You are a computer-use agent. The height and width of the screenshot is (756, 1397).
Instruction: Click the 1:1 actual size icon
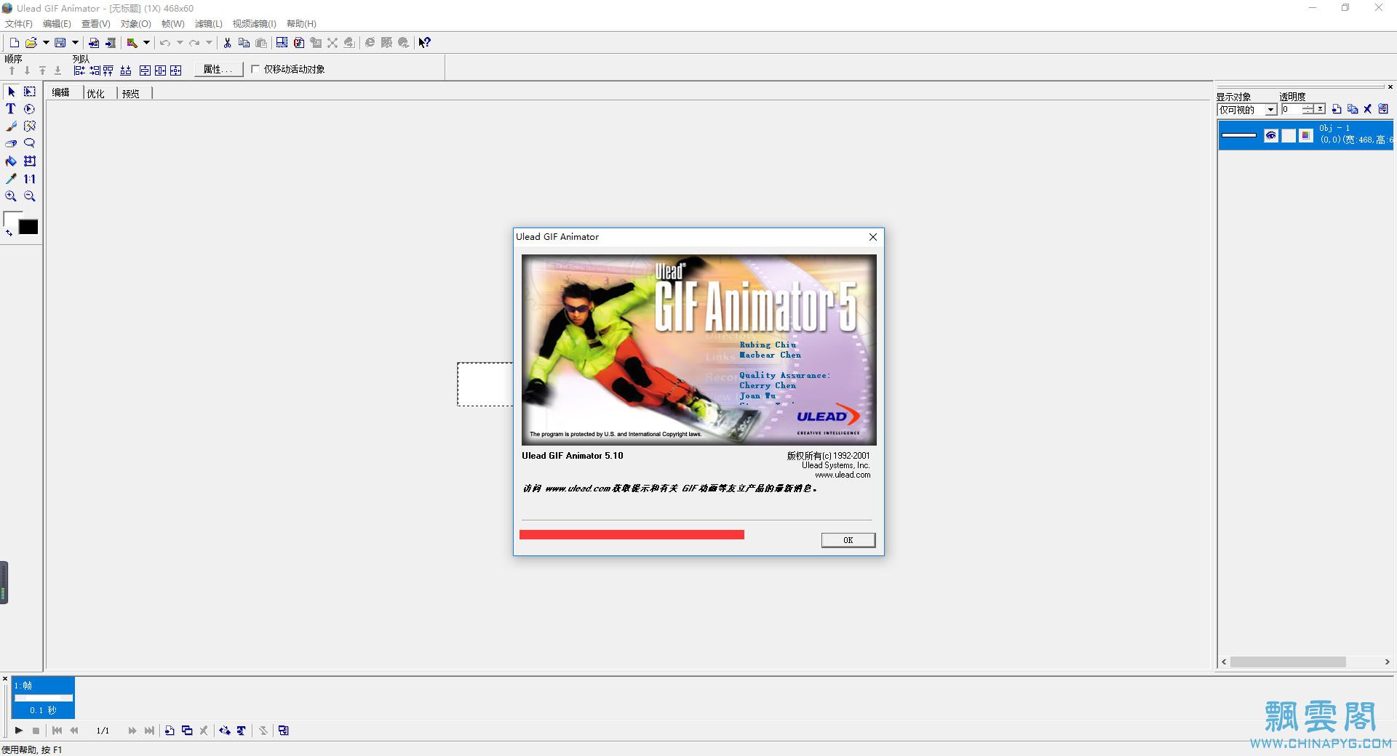30,179
